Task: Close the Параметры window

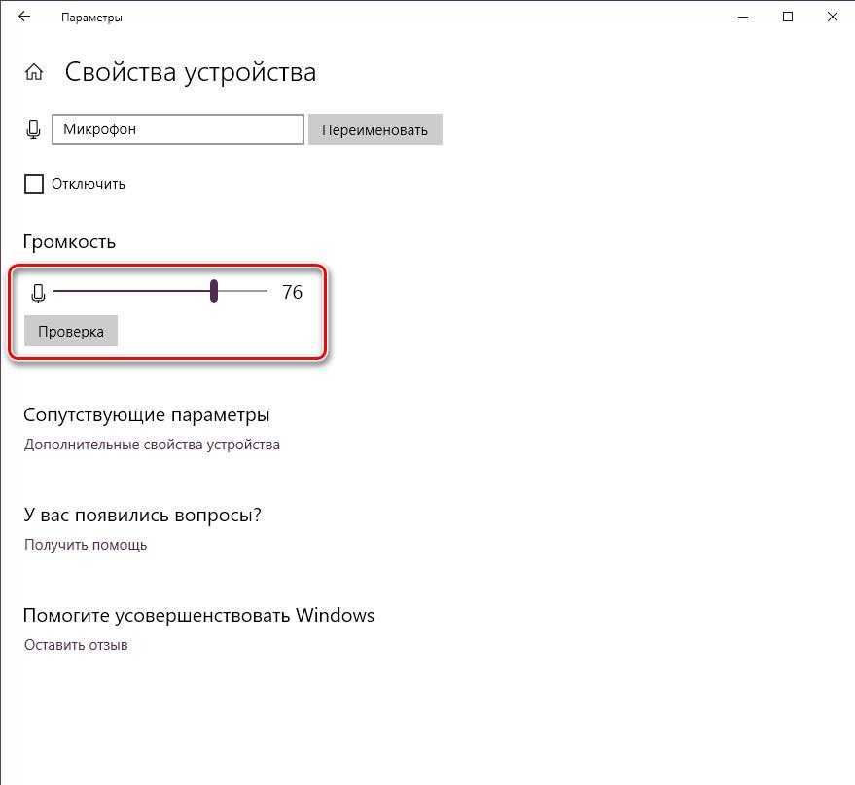Action: [833, 17]
